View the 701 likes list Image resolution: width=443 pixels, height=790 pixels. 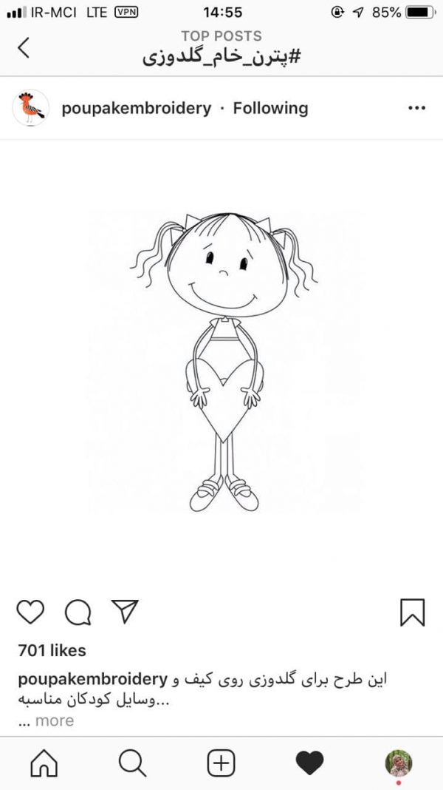(52, 650)
